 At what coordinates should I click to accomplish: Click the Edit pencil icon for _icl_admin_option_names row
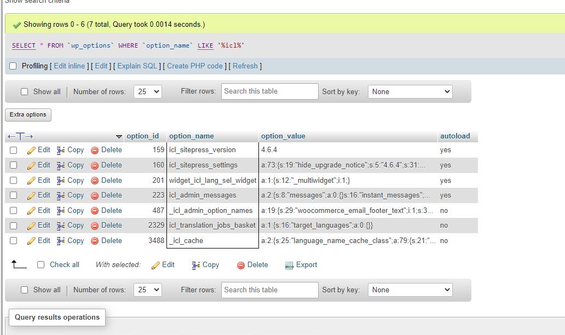coord(31,211)
